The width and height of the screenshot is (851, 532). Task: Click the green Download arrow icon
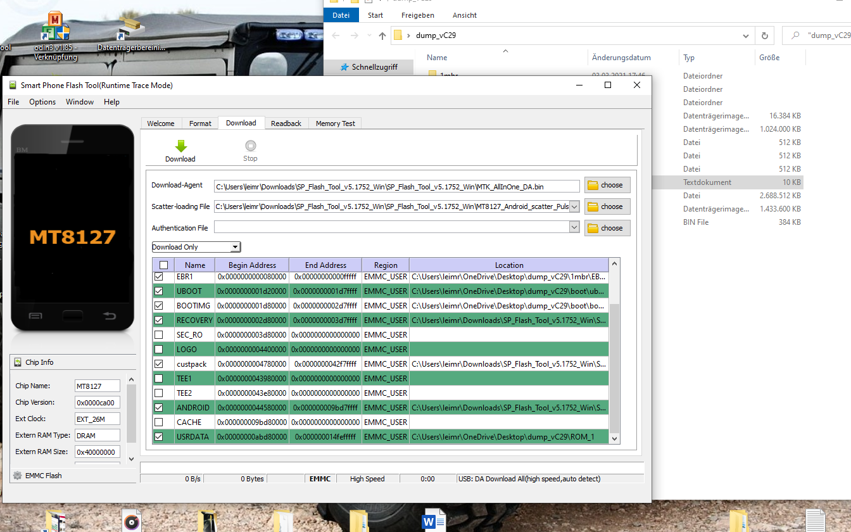(181, 146)
